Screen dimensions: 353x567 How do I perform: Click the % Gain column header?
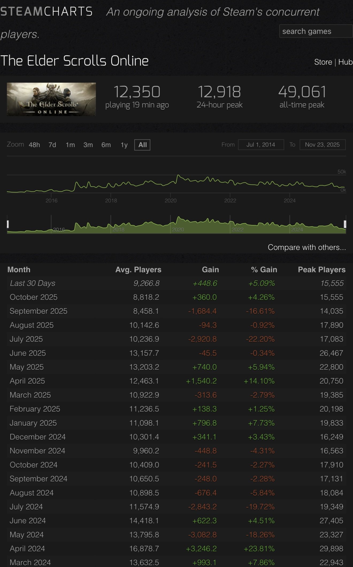(x=264, y=270)
